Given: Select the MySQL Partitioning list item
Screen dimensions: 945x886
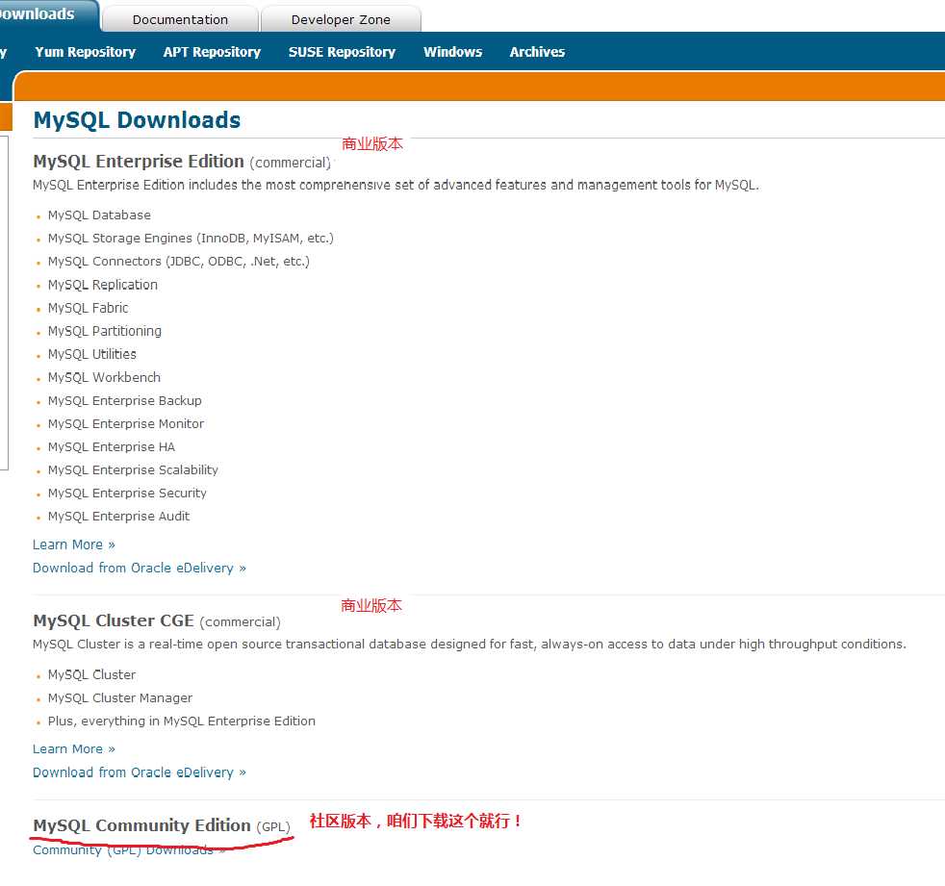Looking at the screenshot, I should click(x=105, y=331).
